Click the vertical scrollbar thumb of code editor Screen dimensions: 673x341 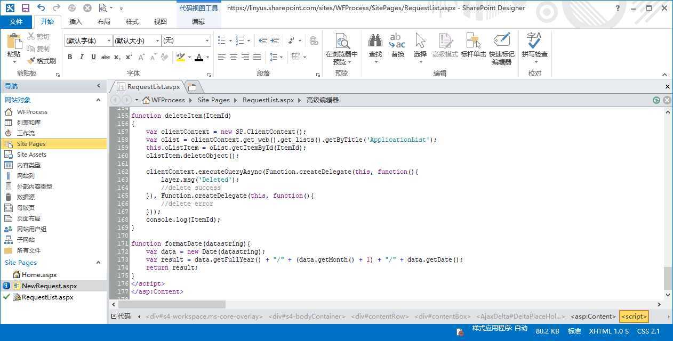point(667,278)
